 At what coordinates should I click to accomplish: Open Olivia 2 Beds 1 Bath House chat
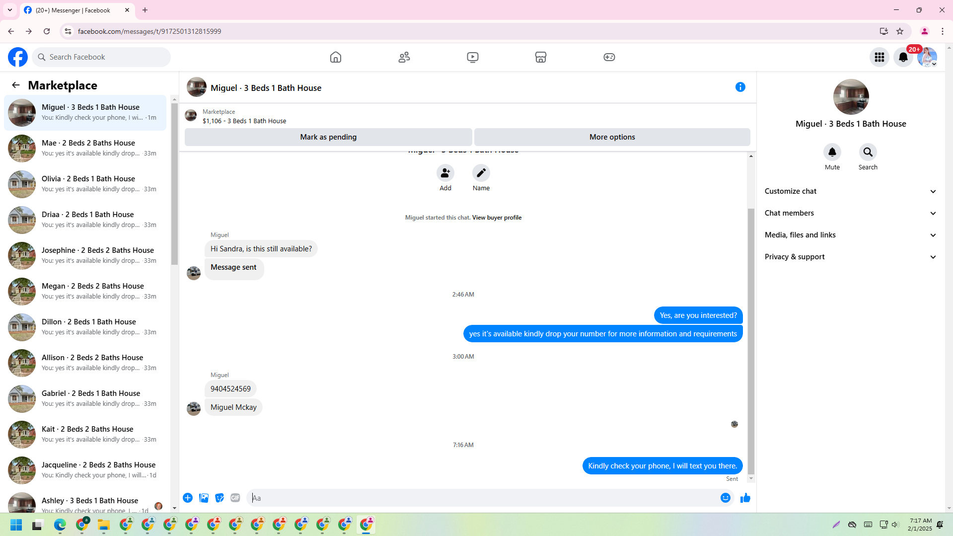(85, 184)
